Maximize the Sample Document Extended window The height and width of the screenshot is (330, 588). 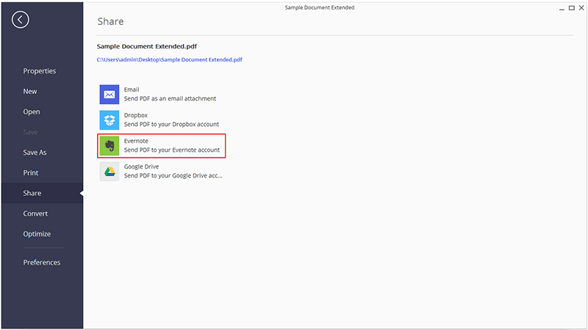point(572,8)
